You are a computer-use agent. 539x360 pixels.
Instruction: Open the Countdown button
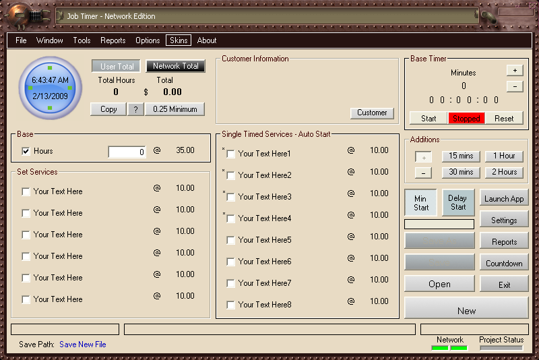504,264
